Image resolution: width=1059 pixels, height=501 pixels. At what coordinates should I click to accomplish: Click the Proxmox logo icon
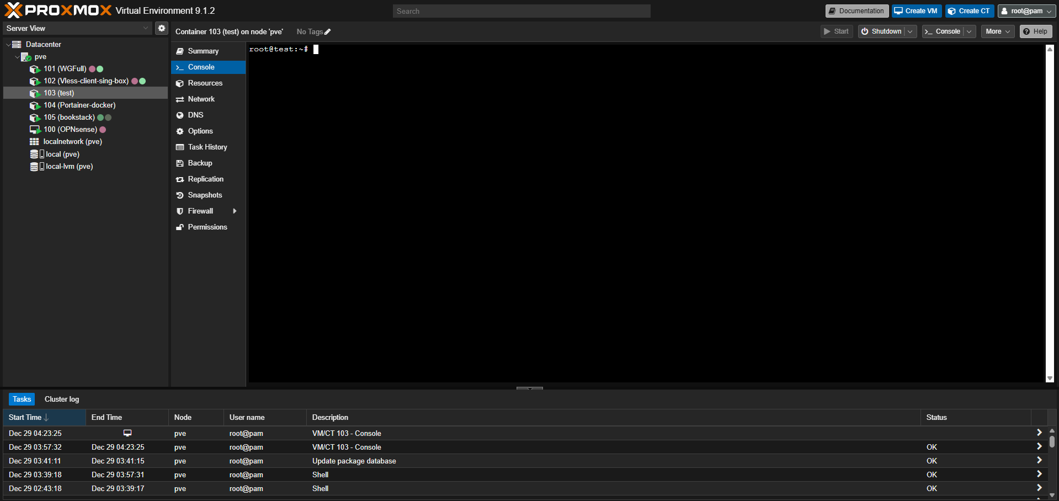pyautogui.click(x=13, y=10)
